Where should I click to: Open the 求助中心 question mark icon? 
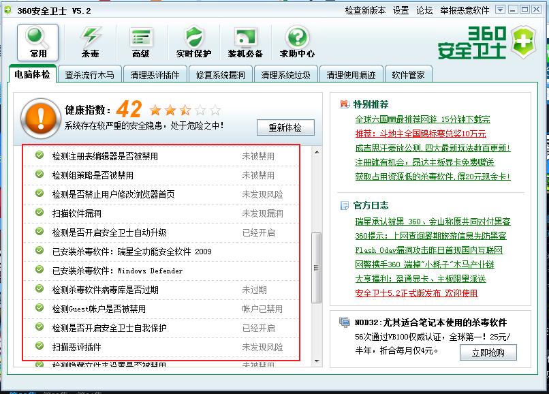click(297, 42)
